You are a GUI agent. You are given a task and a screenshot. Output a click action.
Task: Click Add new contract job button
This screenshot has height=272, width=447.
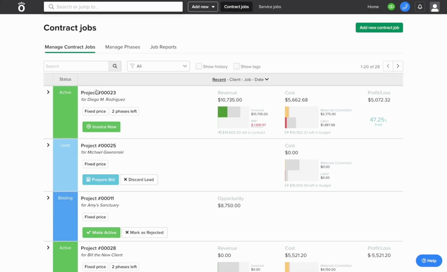379,27
